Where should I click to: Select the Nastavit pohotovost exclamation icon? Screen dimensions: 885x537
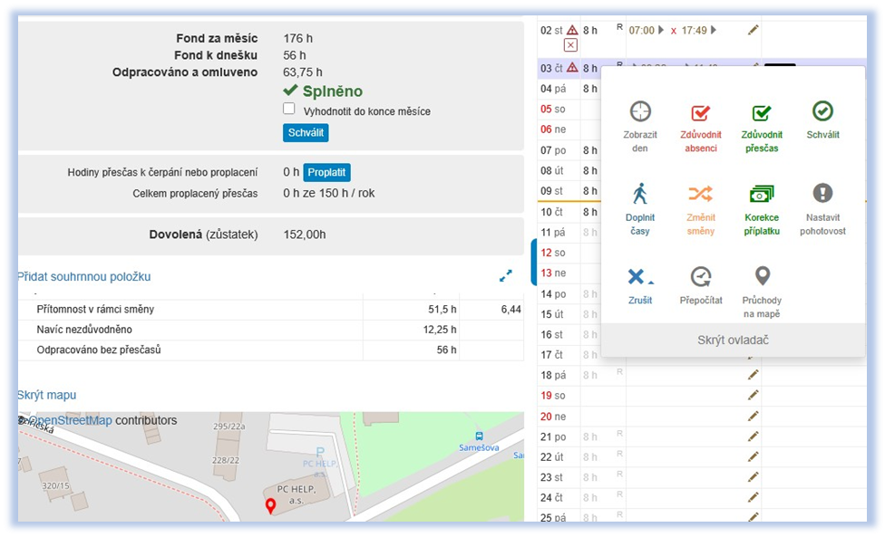click(x=822, y=193)
